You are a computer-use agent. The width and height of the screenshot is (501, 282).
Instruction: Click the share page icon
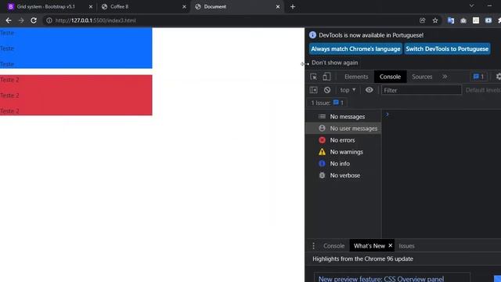[423, 20]
